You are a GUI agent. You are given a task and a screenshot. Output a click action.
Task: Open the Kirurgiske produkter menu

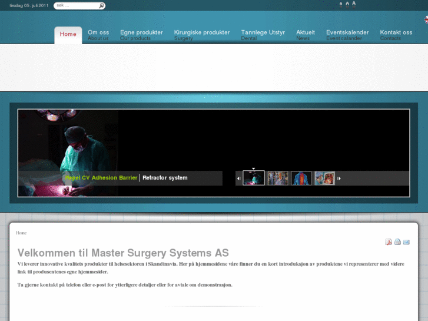(202, 35)
